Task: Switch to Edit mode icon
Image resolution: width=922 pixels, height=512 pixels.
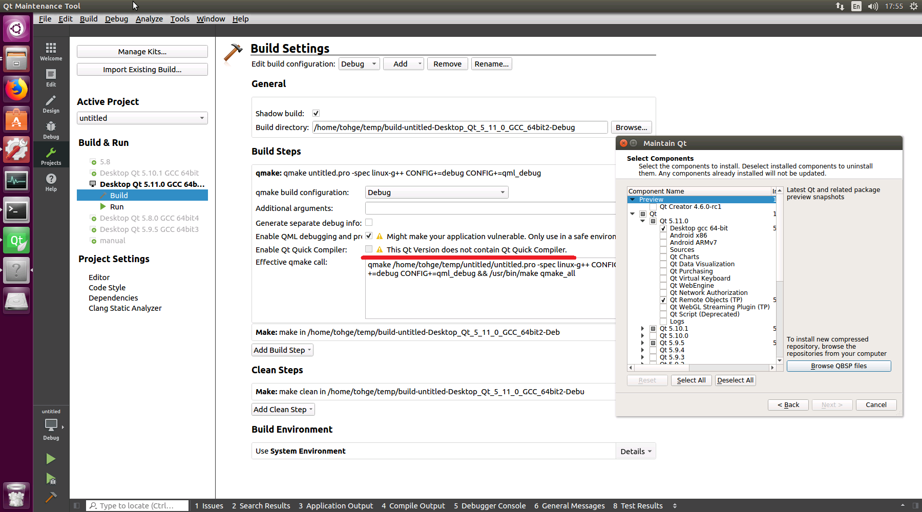Action: click(x=51, y=78)
